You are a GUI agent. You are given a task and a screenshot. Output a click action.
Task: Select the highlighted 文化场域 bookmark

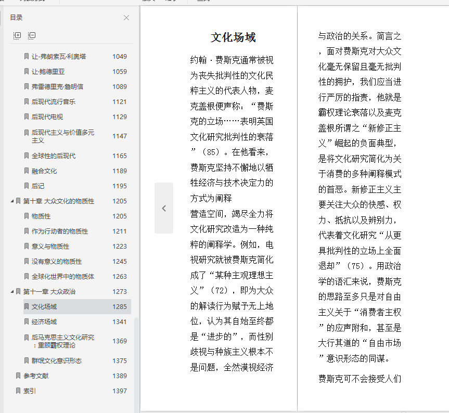77,306
